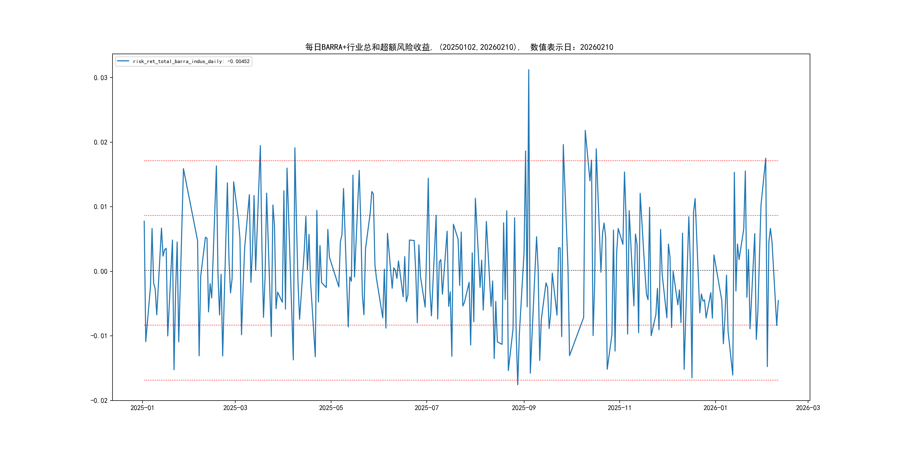
Task: Click the 0.03 y-axis tick label
Action: 100,77
